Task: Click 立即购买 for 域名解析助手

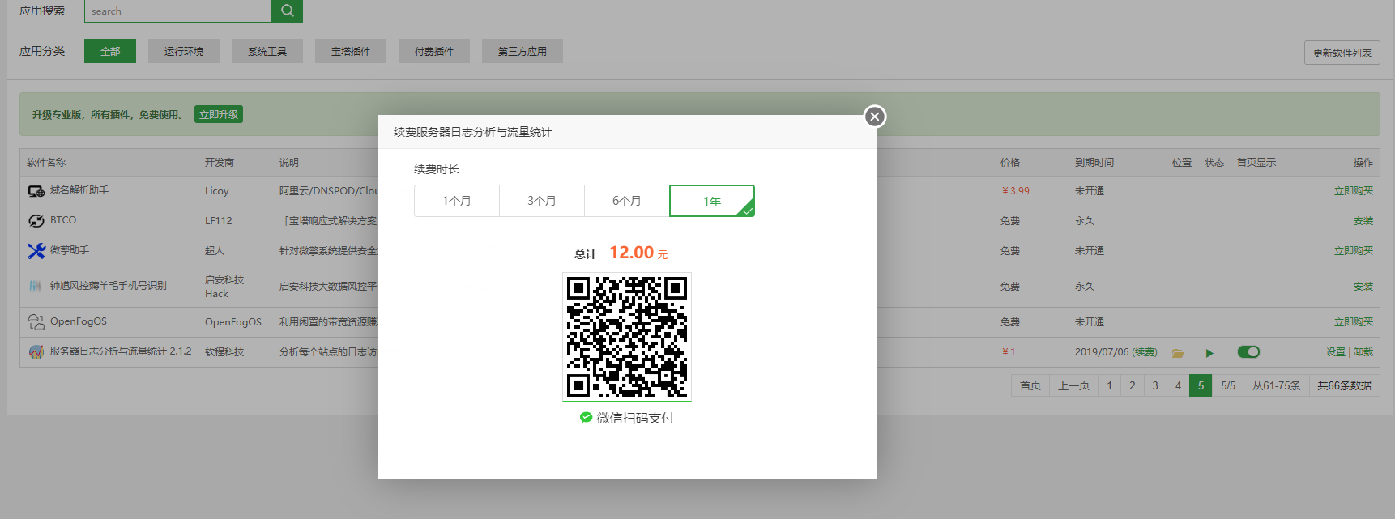Action: (x=1354, y=191)
